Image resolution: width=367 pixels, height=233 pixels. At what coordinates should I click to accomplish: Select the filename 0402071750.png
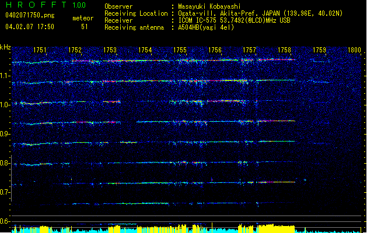pyautogui.click(x=30, y=15)
